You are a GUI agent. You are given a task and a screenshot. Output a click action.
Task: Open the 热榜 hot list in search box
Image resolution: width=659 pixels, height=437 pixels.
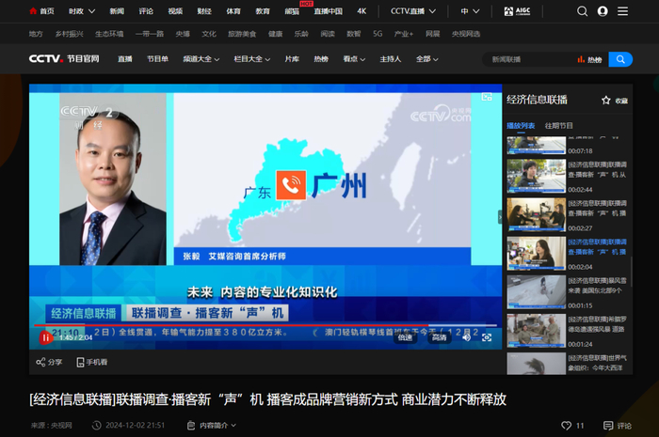[x=589, y=60]
